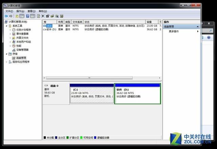Image resolution: width=217 pixels, height=149 pixels.
Task: Open the 更多操作 submenu arrow
Action: click(x=198, y=31)
